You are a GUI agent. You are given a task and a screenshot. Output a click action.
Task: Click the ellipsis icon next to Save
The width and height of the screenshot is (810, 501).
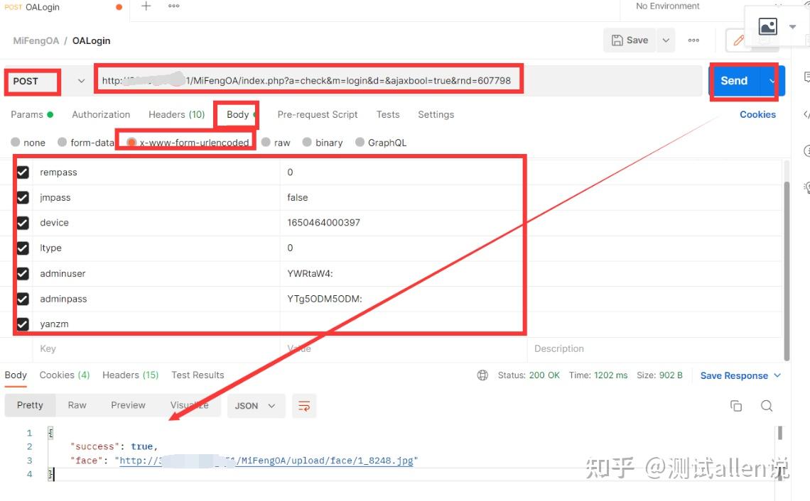tap(693, 40)
